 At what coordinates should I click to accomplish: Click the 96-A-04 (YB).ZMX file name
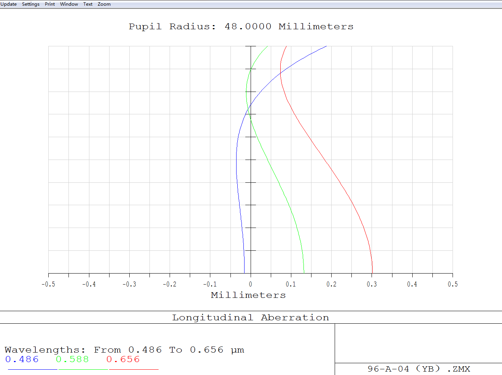point(419,369)
